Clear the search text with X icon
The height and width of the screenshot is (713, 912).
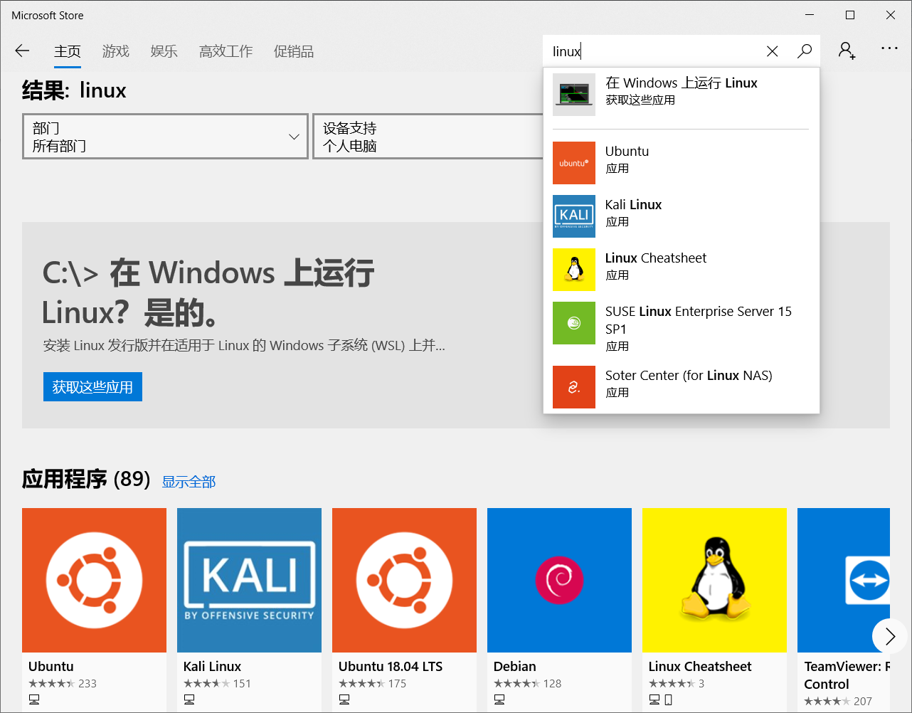(772, 51)
